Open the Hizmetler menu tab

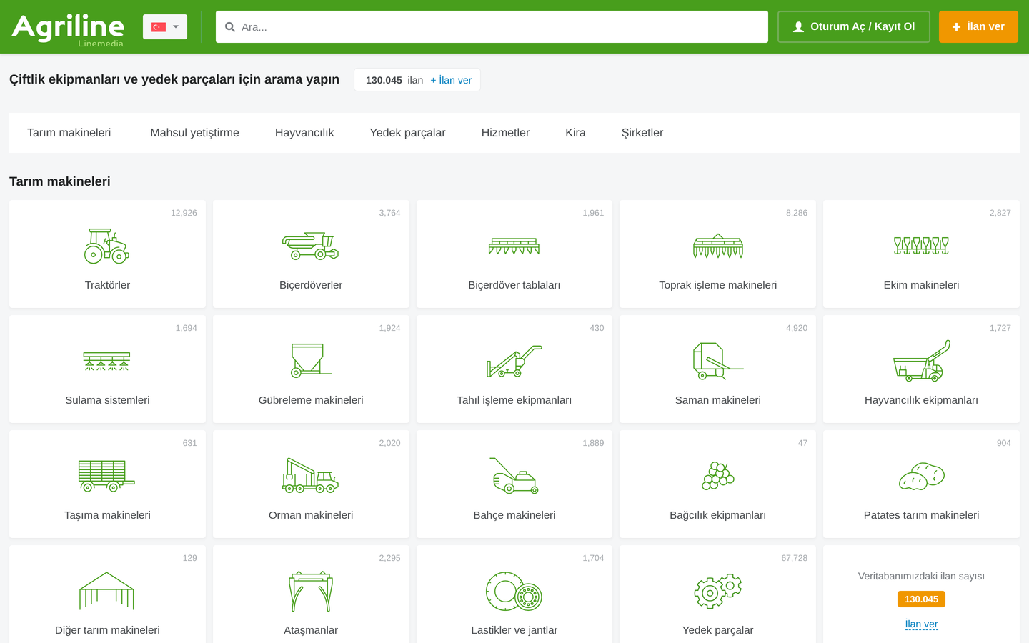click(505, 133)
